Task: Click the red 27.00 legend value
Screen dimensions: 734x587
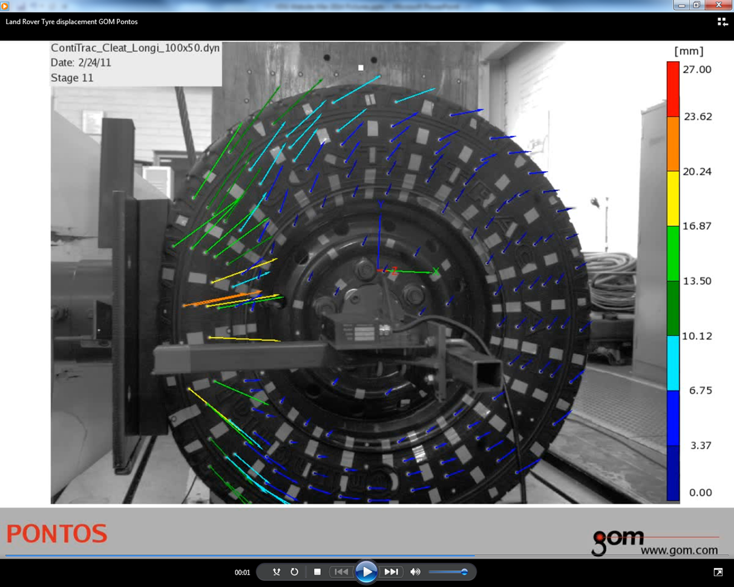Action: pos(697,70)
